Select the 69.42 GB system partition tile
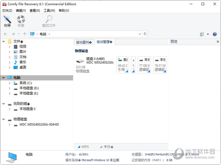The image size is (221, 165). 123,65
